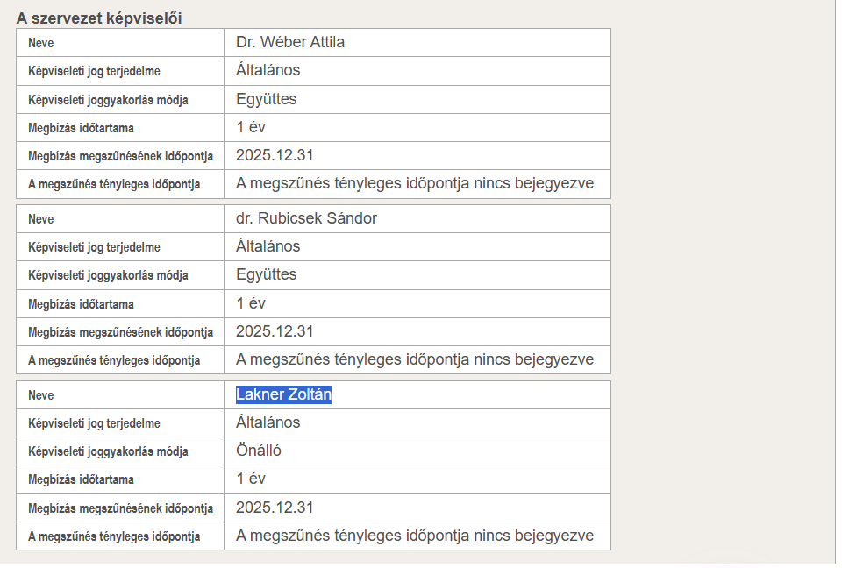The width and height of the screenshot is (842, 568).
Task: Click "1 év" in Dr. Wéber Attila's table
Action: [251, 127]
